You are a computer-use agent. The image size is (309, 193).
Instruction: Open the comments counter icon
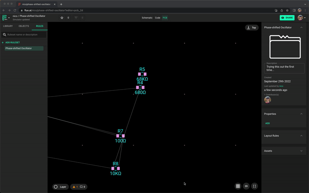83,187
